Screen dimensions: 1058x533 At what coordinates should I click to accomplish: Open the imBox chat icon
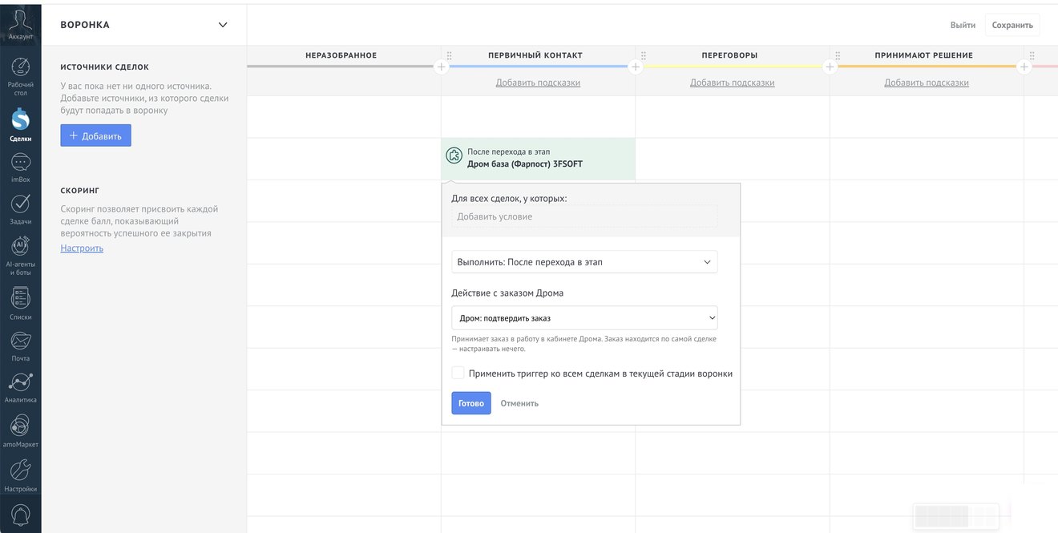(x=21, y=163)
